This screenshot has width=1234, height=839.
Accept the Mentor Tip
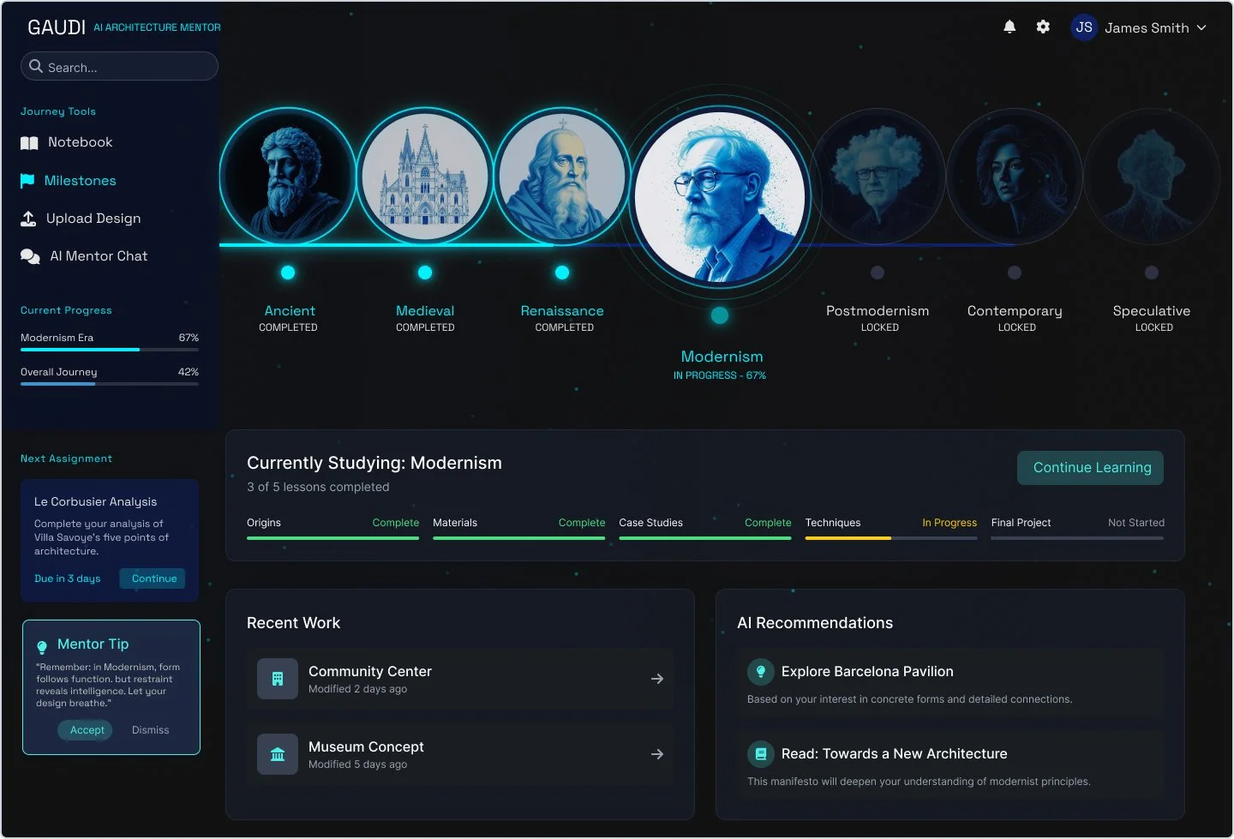[x=87, y=730]
